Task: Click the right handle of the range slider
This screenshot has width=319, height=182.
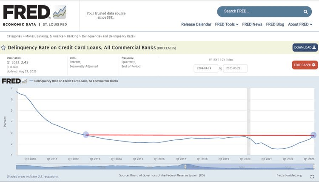Action: pyautogui.click(x=314, y=166)
